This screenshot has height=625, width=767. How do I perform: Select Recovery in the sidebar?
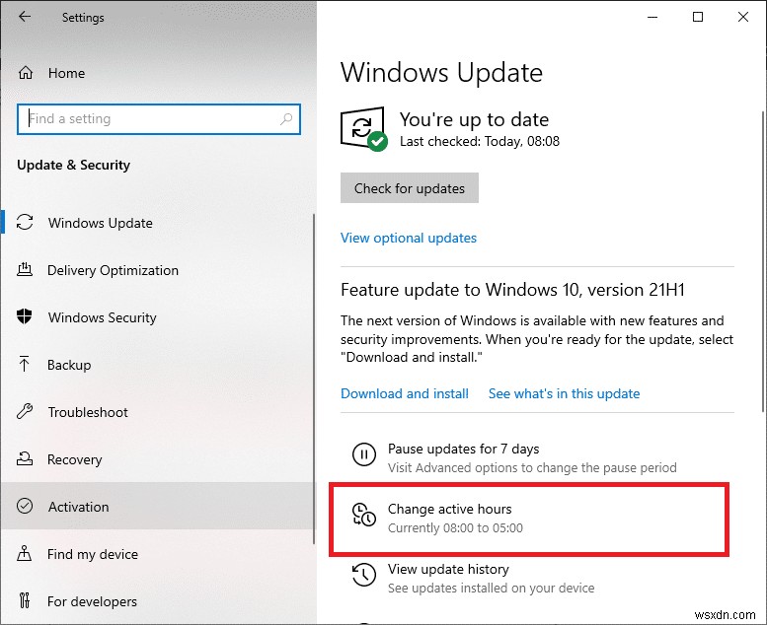[74, 459]
